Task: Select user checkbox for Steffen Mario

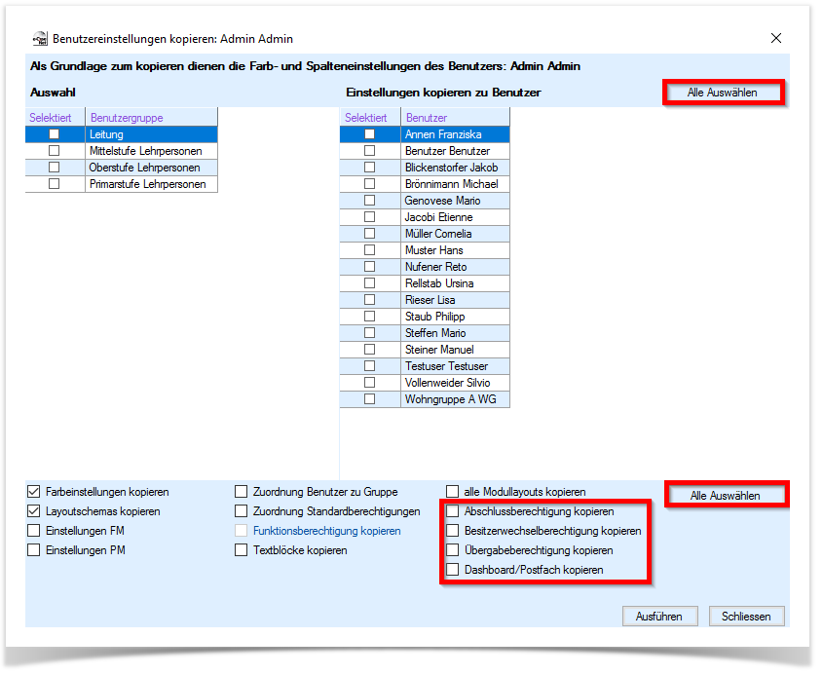Action: [x=369, y=333]
